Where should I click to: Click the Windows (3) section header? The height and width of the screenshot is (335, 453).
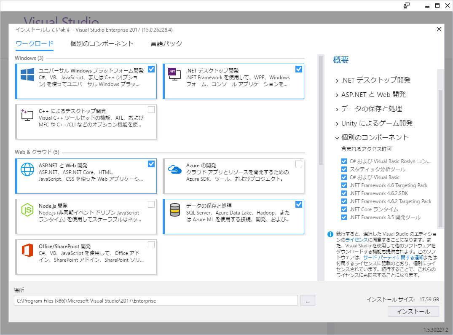[29, 58]
